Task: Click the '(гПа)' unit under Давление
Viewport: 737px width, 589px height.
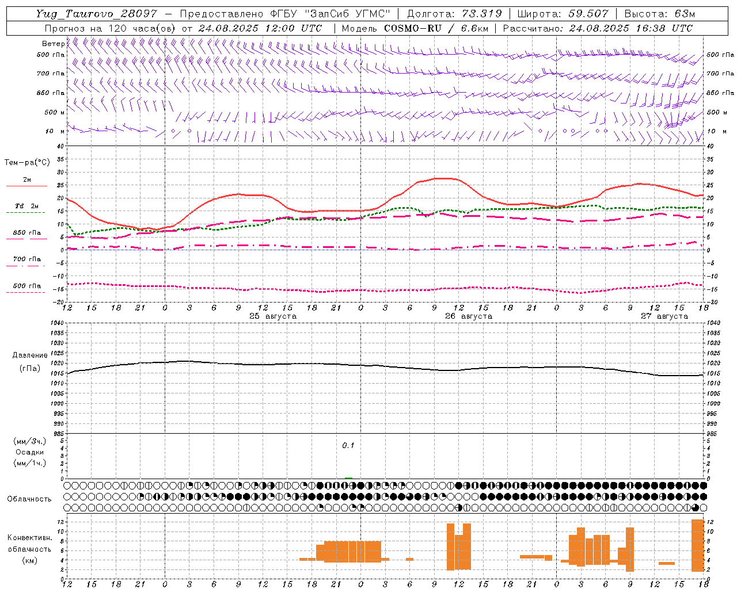Action: pyautogui.click(x=30, y=369)
